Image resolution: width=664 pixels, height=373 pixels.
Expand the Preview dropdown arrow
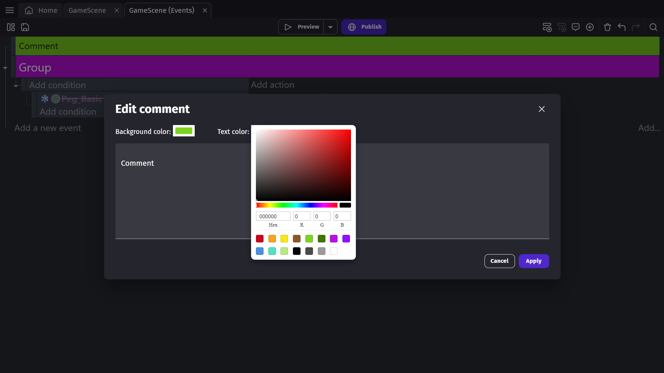[x=330, y=27]
